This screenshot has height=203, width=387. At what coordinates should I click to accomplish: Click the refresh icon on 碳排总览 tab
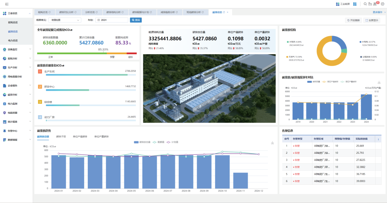224,12
